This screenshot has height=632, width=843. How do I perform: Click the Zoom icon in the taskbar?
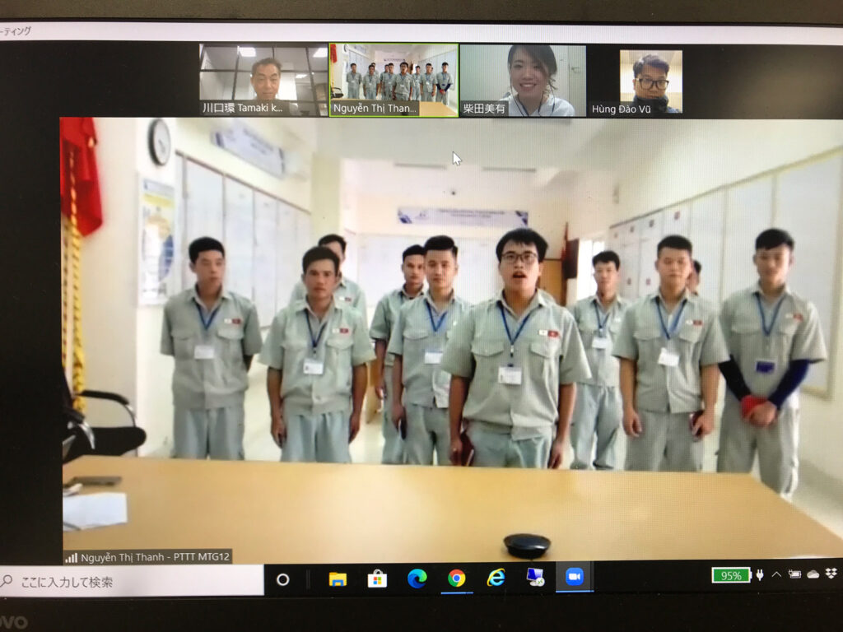[x=574, y=578]
